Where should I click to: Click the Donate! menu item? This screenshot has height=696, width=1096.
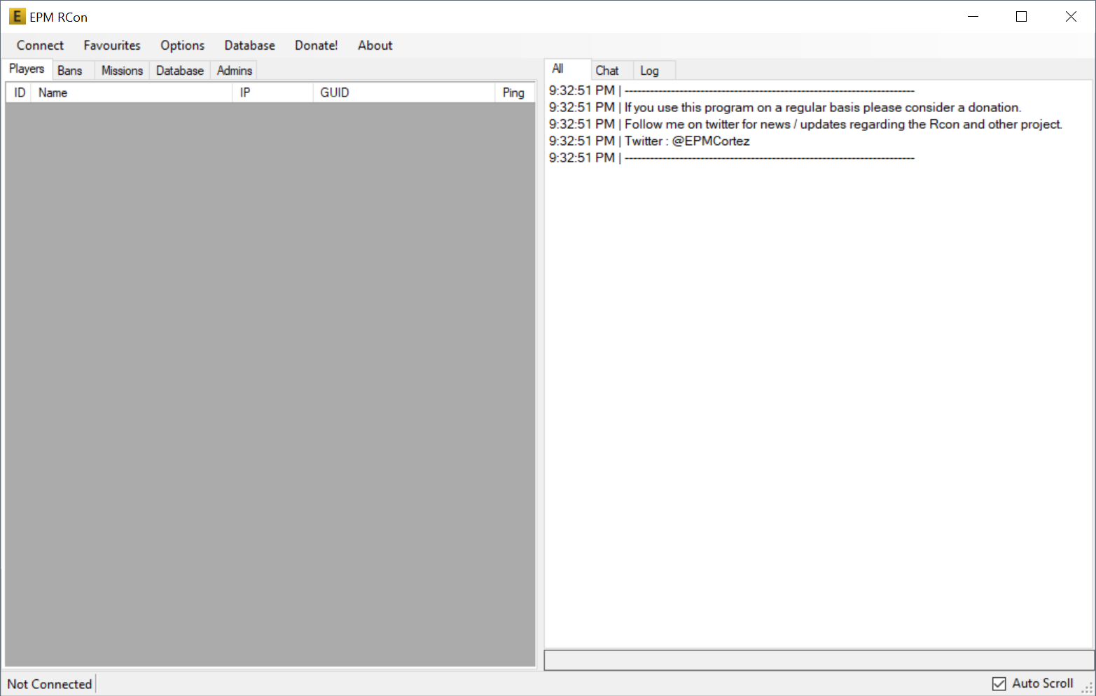(x=316, y=46)
